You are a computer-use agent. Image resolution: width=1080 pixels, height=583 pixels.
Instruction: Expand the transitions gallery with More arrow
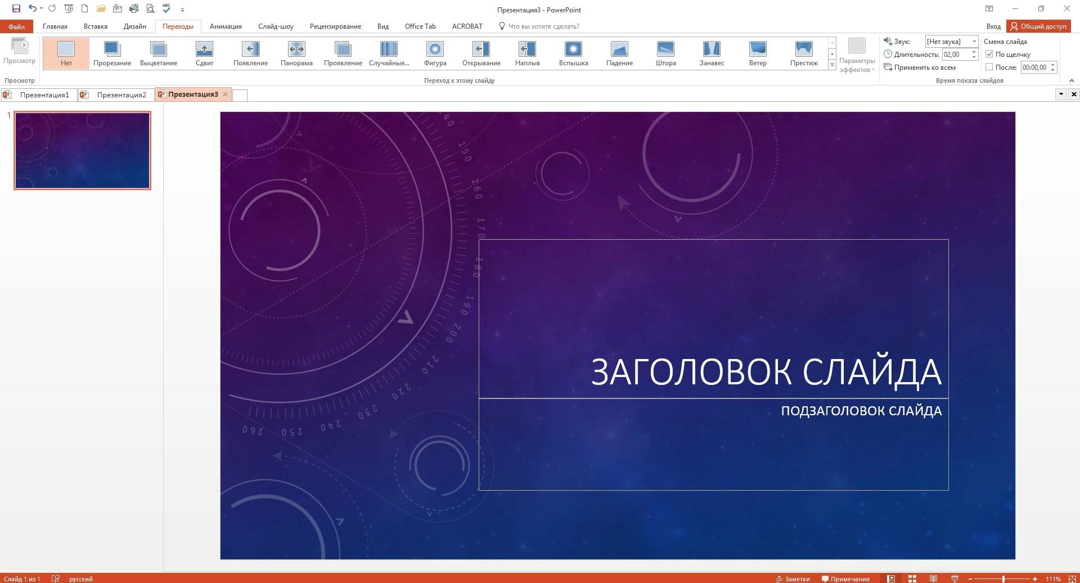pos(832,65)
